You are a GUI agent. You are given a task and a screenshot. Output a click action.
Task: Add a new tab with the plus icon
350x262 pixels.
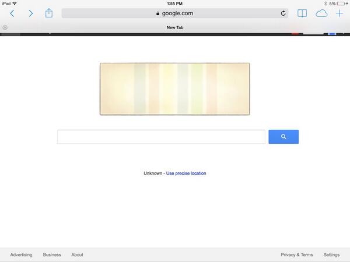[339, 13]
